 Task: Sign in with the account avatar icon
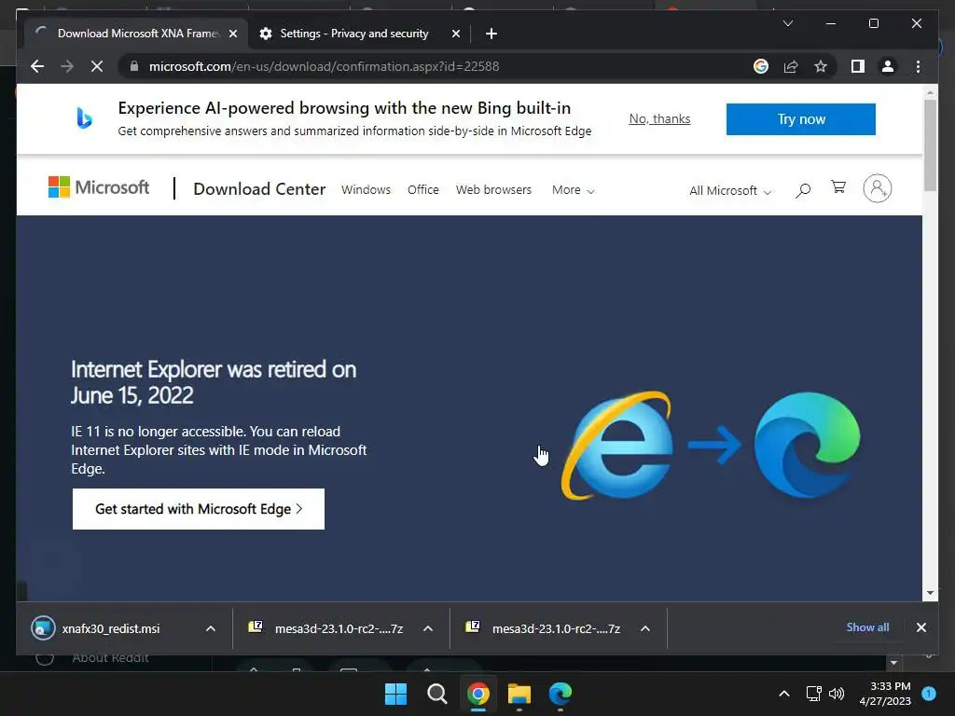pyautogui.click(x=877, y=188)
